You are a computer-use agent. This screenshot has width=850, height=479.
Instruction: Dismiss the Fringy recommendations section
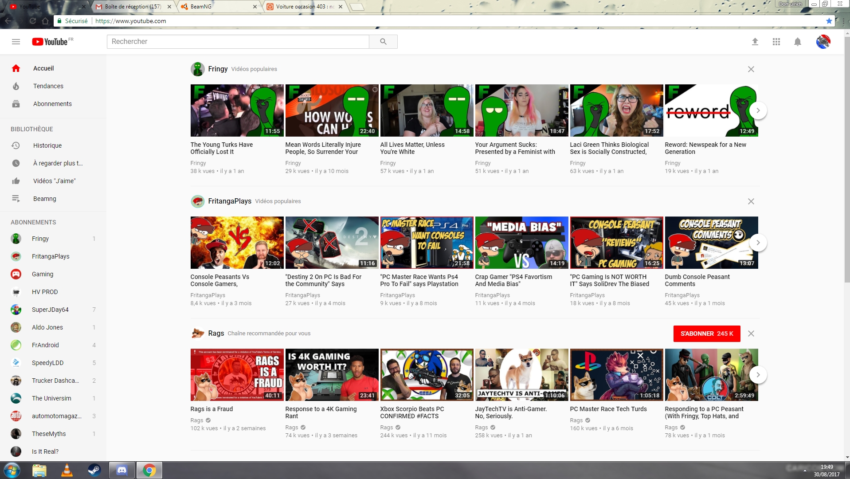(751, 69)
